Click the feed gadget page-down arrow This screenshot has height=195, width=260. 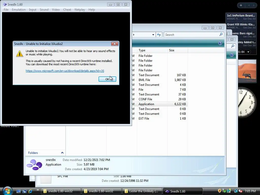[248, 52]
